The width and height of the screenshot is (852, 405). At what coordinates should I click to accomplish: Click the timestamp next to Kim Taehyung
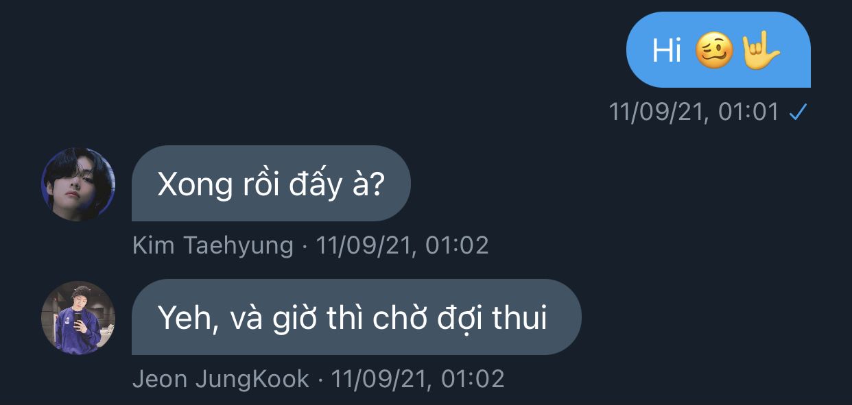pyautogui.click(x=402, y=245)
